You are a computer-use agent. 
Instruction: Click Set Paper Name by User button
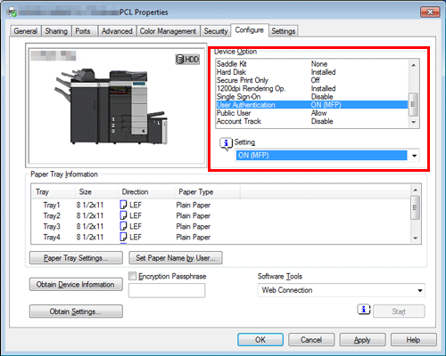pyautogui.click(x=176, y=258)
